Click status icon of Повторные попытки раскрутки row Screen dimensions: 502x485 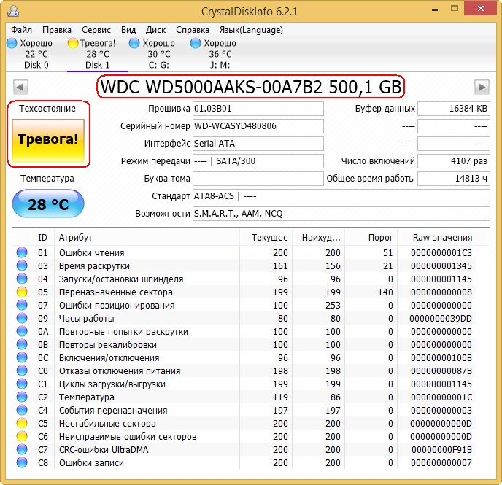pyautogui.click(x=22, y=331)
